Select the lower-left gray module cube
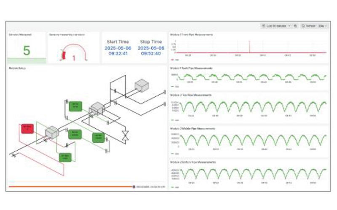The width and height of the screenshot is (337, 210). pyautogui.click(x=52, y=132)
